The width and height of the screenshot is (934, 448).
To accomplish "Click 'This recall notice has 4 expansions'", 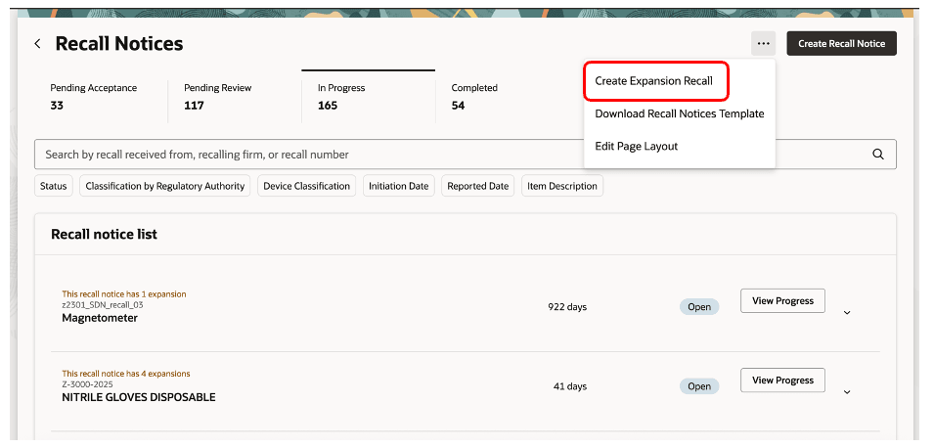I will (126, 374).
